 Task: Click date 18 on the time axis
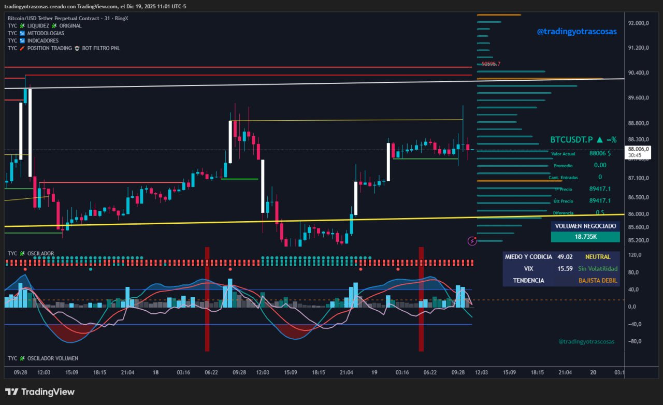click(x=155, y=372)
